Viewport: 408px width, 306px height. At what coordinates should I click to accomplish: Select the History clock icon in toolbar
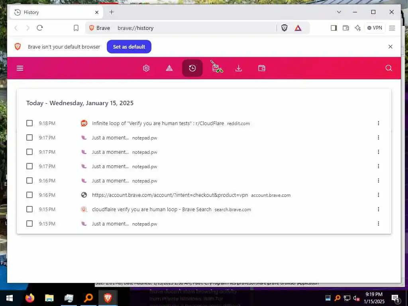[x=192, y=68]
